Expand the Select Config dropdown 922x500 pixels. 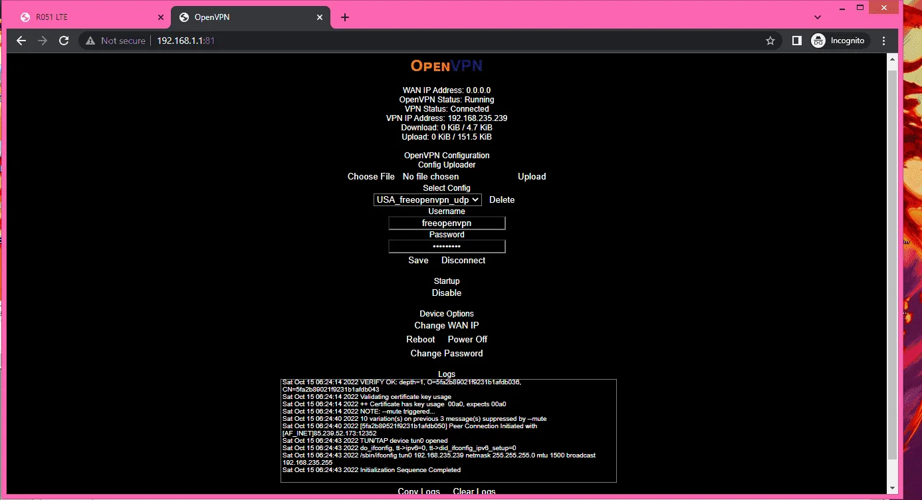(x=427, y=199)
